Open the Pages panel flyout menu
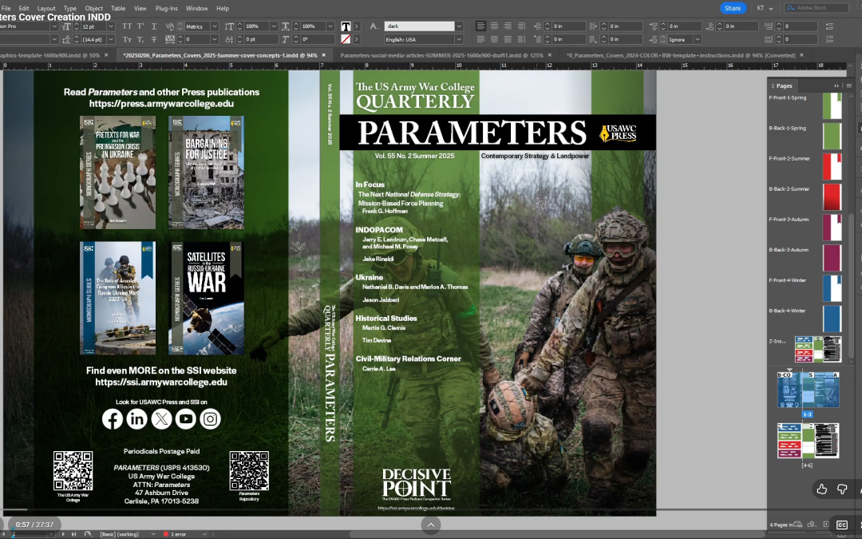862x539 pixels. (848, 85)
